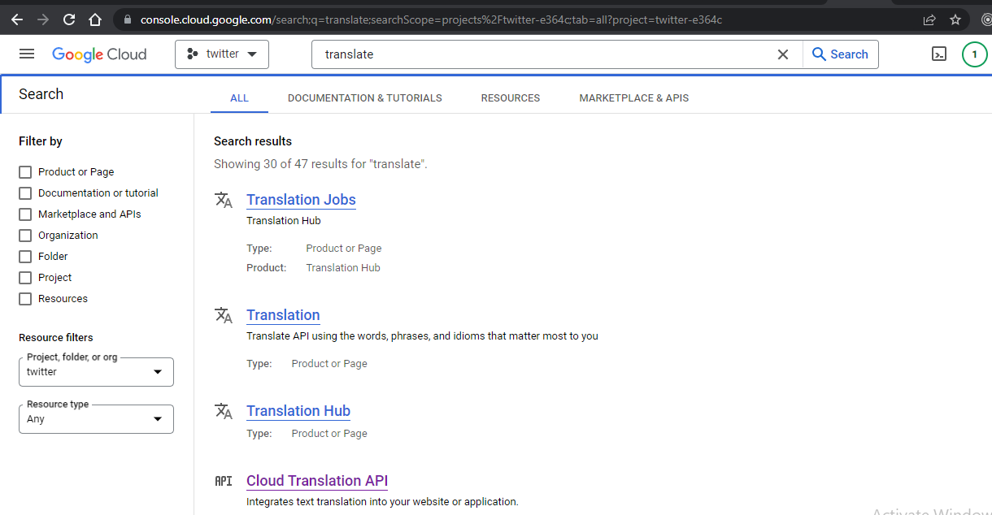Click the Google Cloud logo
The height and width of the screenshot is (515, 992).
[99, 54]
